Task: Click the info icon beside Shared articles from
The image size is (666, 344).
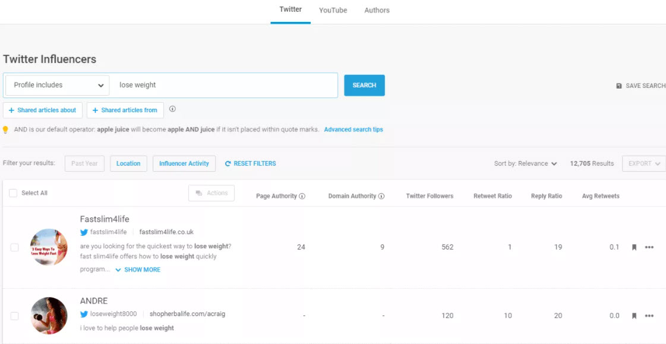Action: [172, 109]
